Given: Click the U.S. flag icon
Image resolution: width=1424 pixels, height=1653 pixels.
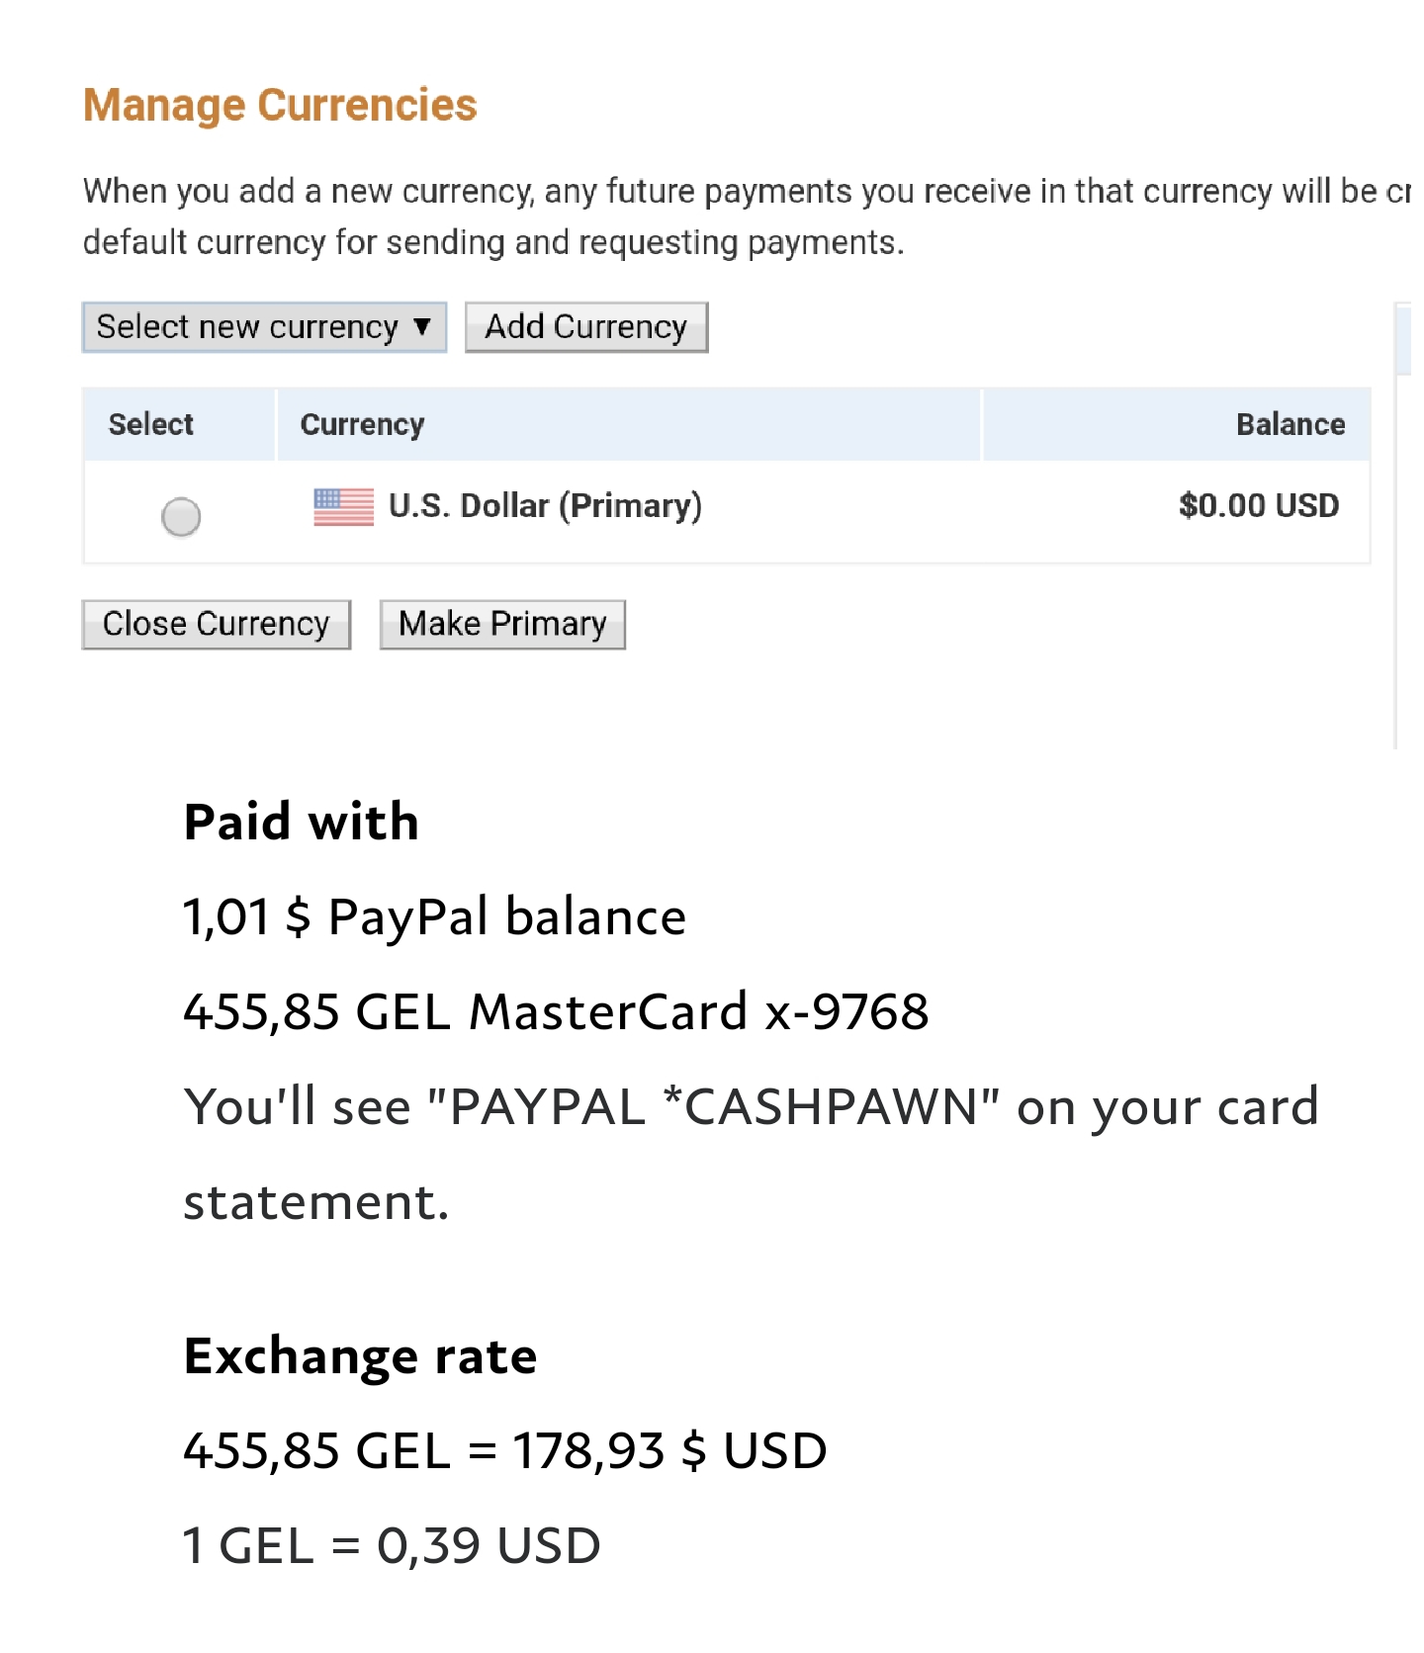Looking at the screenshot, I should tap(343, 506).
